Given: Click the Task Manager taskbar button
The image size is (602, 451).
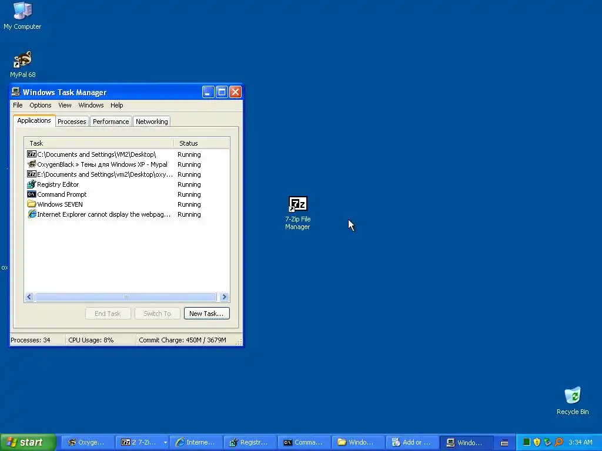Looking at the screenshot, I should 466,442.
